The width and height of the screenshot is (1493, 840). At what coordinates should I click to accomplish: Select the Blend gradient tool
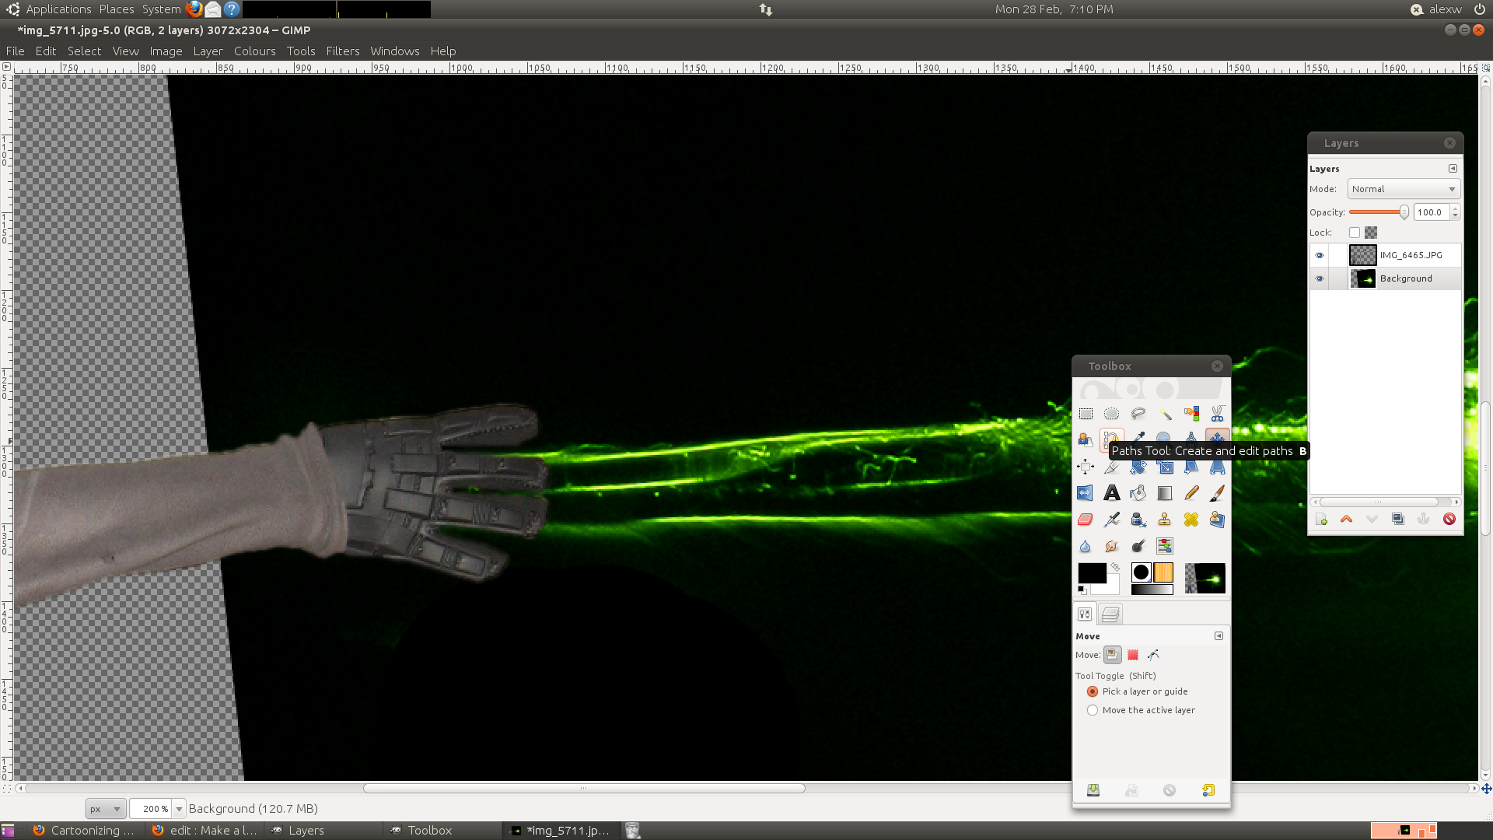tap(1165, 493)
